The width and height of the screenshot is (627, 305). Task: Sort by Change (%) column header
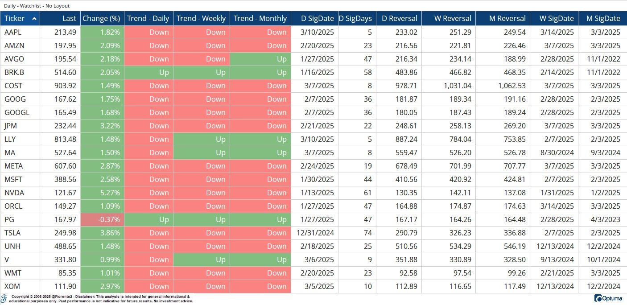click(x=102, y=18)
